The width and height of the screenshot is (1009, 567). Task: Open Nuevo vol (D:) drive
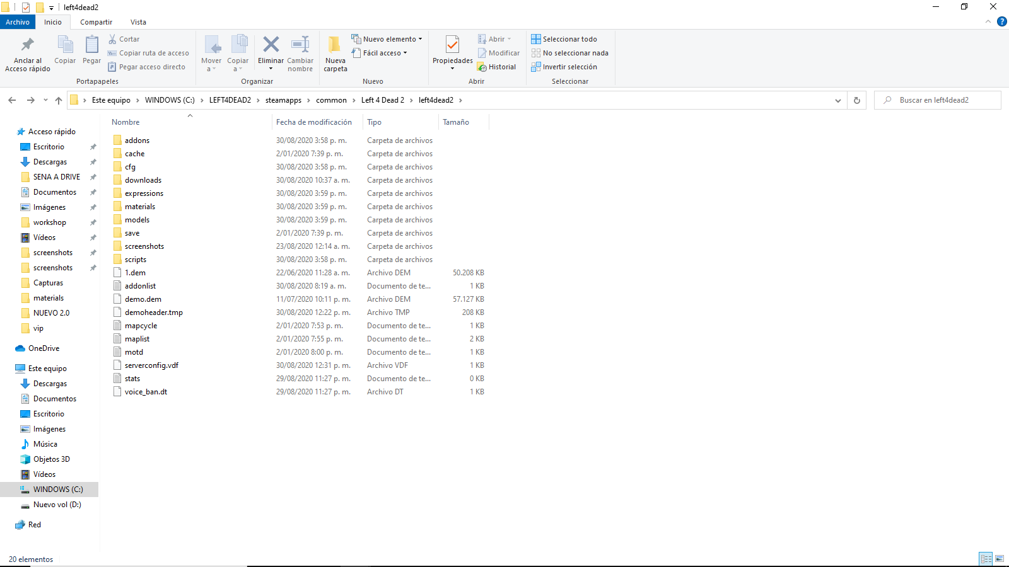[57, 505]
